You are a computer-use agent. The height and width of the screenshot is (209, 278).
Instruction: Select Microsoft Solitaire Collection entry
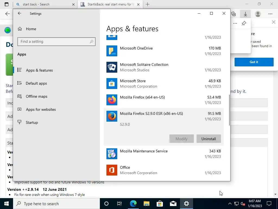click(x=144, y=64)
